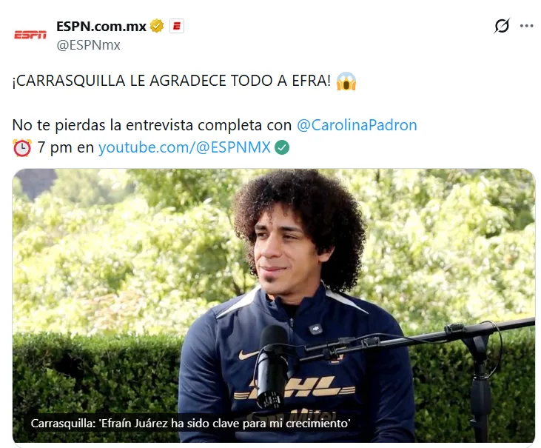Viewport: 541px width, 448px height.
Task: Click the red ESPN affiliate badge
Action: click(x=177, y=26)
